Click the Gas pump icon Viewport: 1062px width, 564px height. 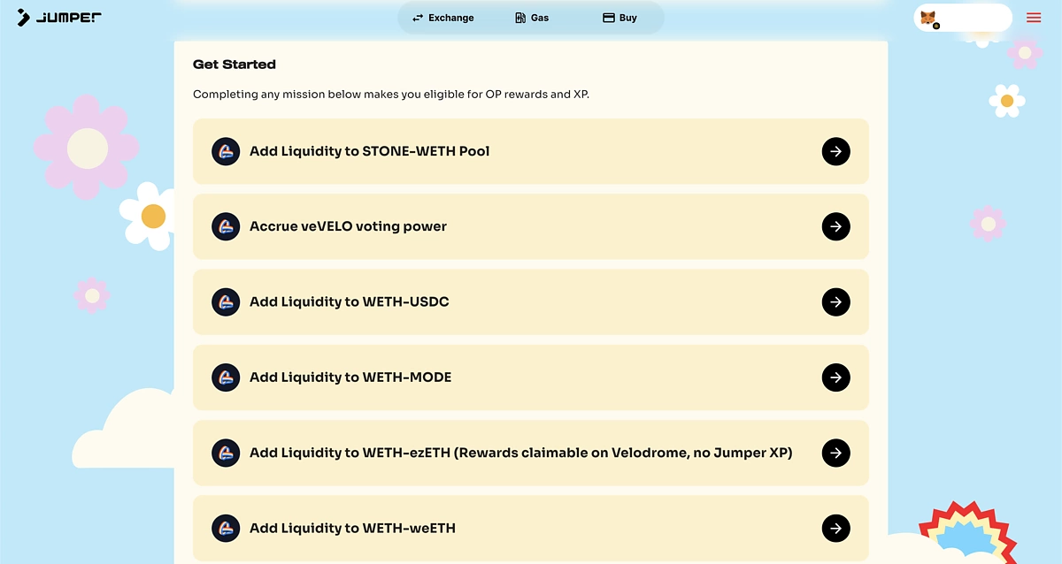(520, 18)
